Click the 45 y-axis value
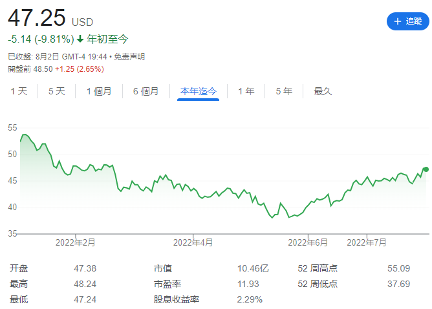 (12, 180)
